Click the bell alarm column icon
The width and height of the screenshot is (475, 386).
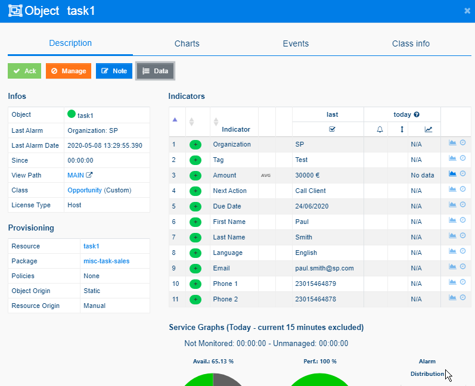pyautogui.click(x=380, y=129)
